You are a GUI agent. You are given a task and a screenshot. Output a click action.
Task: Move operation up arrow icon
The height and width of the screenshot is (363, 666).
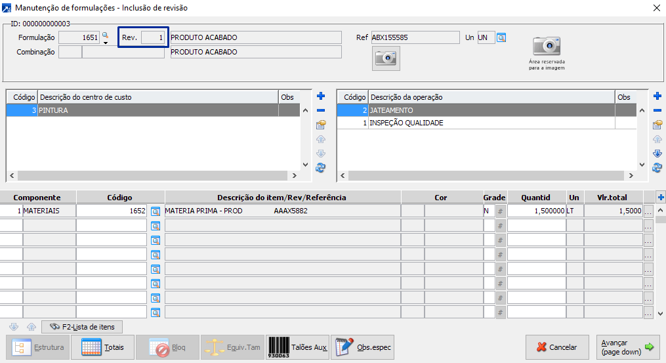coord(657,139)
